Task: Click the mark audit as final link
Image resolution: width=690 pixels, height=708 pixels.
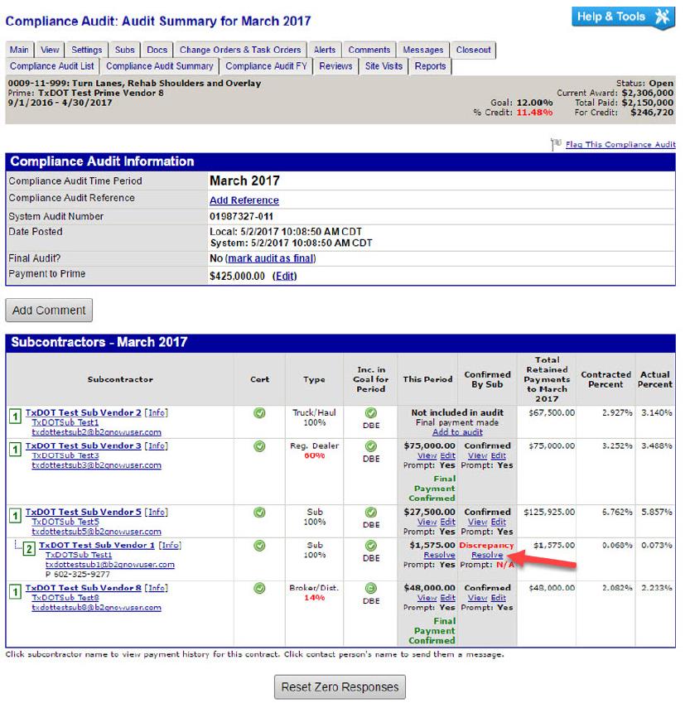Action: 269,258
